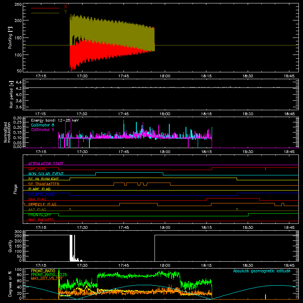Click the 300 tick on Quality axis
Screen dimensions: 303x303
tap(18, 232)
